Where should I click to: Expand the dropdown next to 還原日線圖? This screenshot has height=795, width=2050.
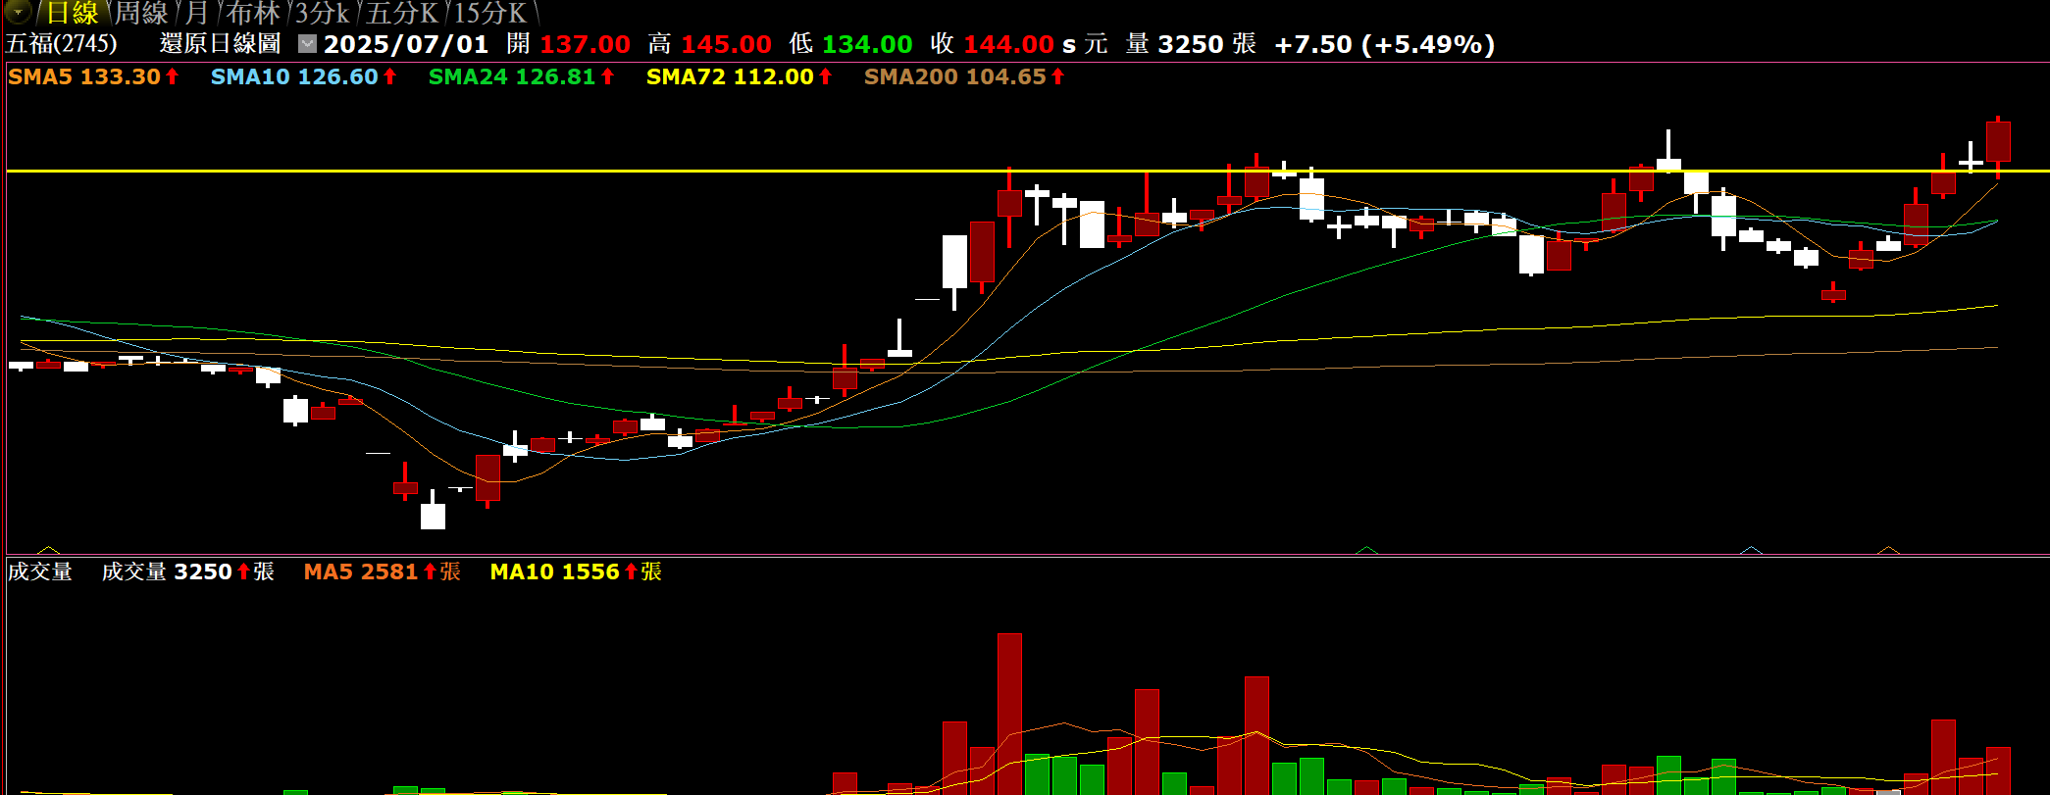[x=307, y=44]
